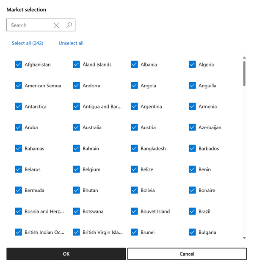Toggle the Barbados checkbox
Image resolution: width=254 pixels, height=266 pixels.
point(192,148)
